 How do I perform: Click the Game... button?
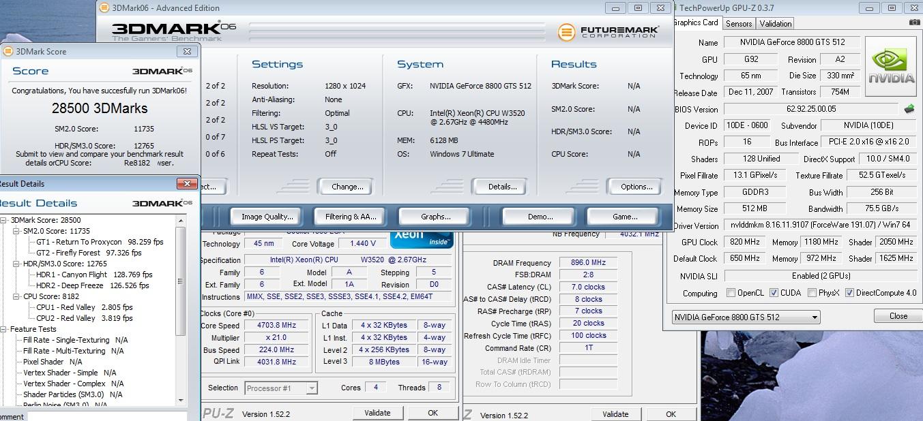[x=624, y=217]
